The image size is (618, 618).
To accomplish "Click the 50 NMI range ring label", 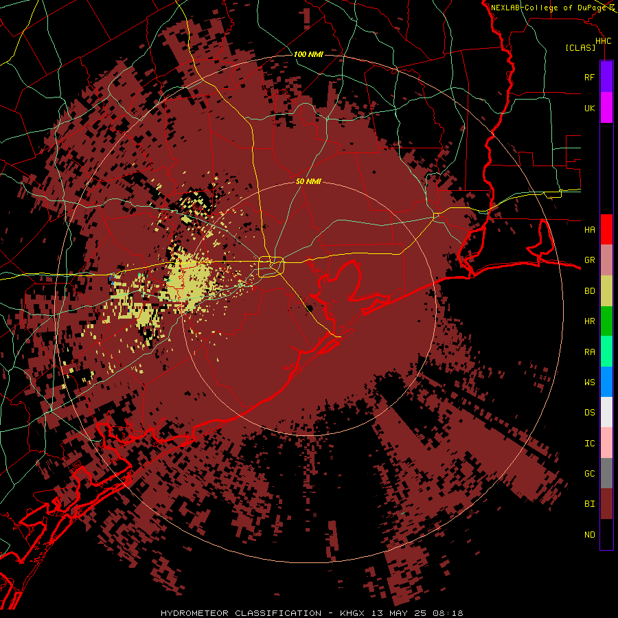I will 308,181.
